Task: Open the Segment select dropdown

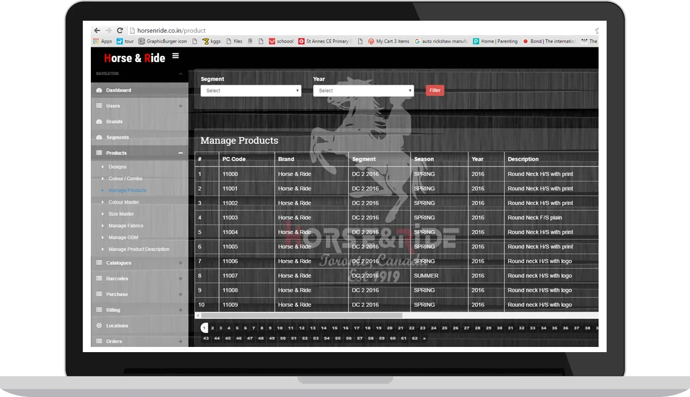Action: pyautogui.click(x=250, y=91)
